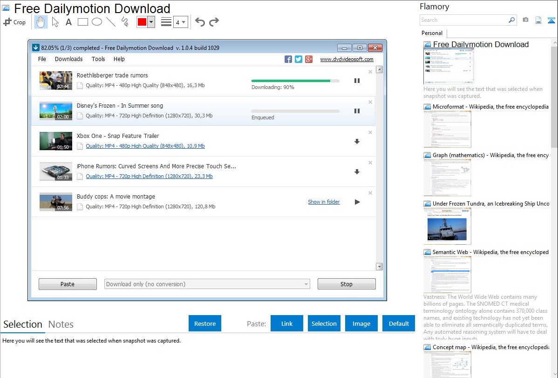The width and height of the screenshot is (558, 378).
Task: Open the Semantic Web Wikipedia snapshot thumbnail
Action: click(448, 275)
